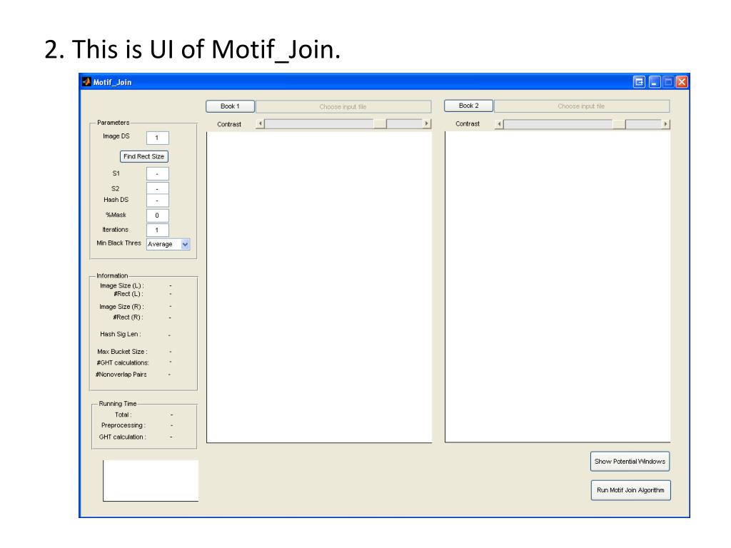Click the Total running time label
Screen dimensions: 731x548
(123, 415)
